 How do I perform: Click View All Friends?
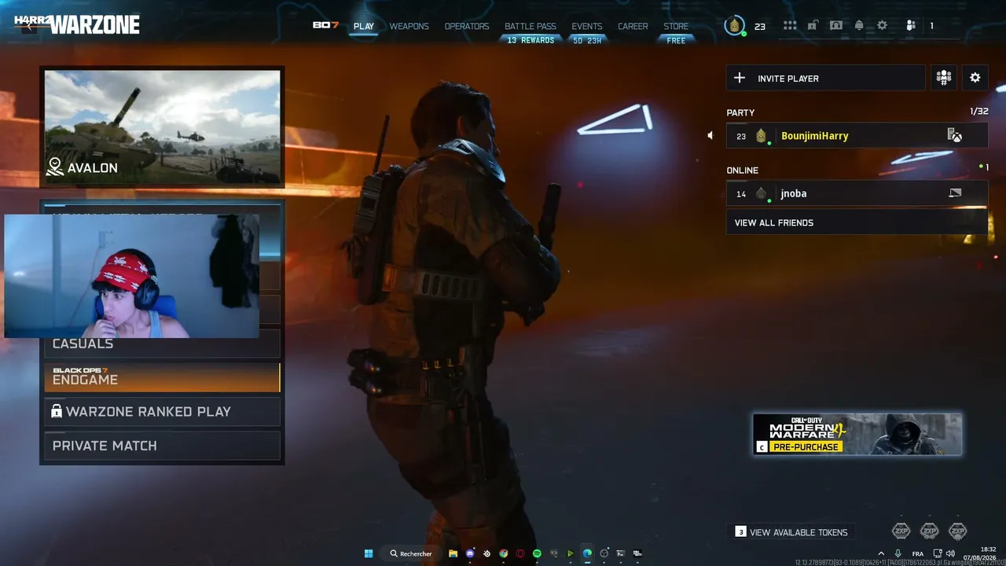click(857, 222)
